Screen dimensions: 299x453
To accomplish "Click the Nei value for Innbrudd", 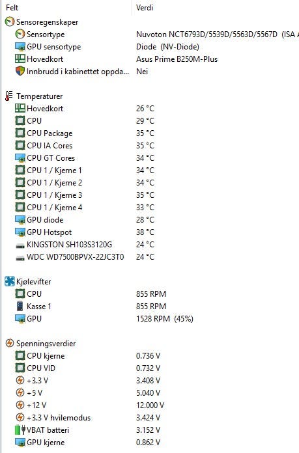I will (142, 72).
